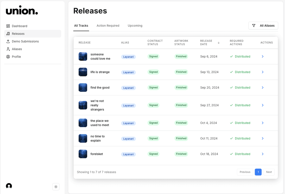The height and width of the screenshot is (194, 285).
Task: Select the All Tracks tab
Action: (x=81, y=26)
